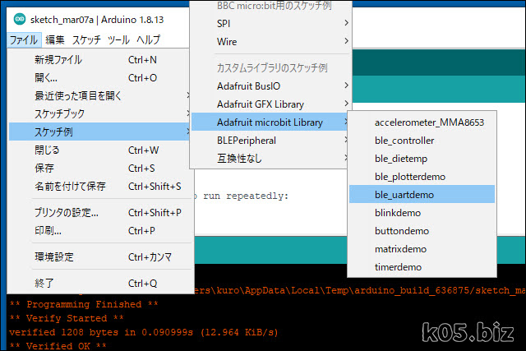Open buttondemo example sketch
The width and height of the screenshot is (526, 351).
[422, 231]
